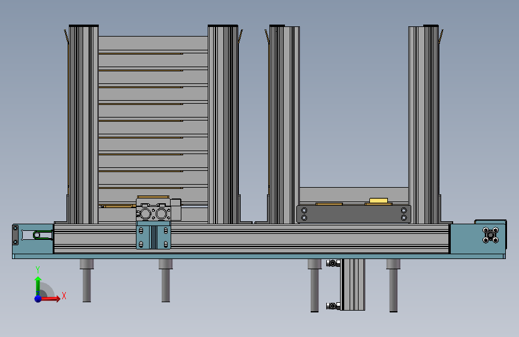Select the leftmost vertical aluminum column

point(83,124)
